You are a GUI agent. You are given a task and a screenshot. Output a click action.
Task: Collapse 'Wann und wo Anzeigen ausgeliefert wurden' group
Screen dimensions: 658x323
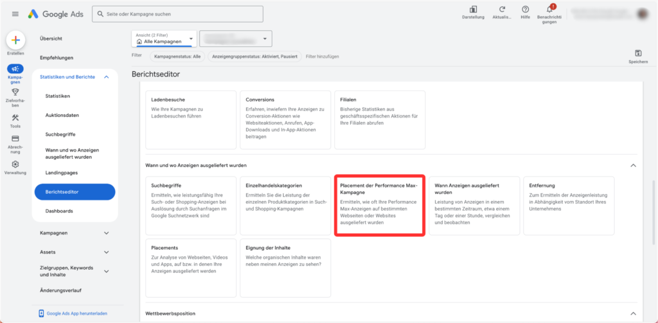tap(633, 166)
